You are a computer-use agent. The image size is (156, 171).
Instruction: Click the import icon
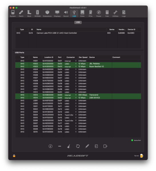(96, 146)
